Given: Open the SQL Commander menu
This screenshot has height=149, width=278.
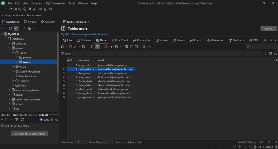Looking at the screenshot, I should [x=55, y=3].
